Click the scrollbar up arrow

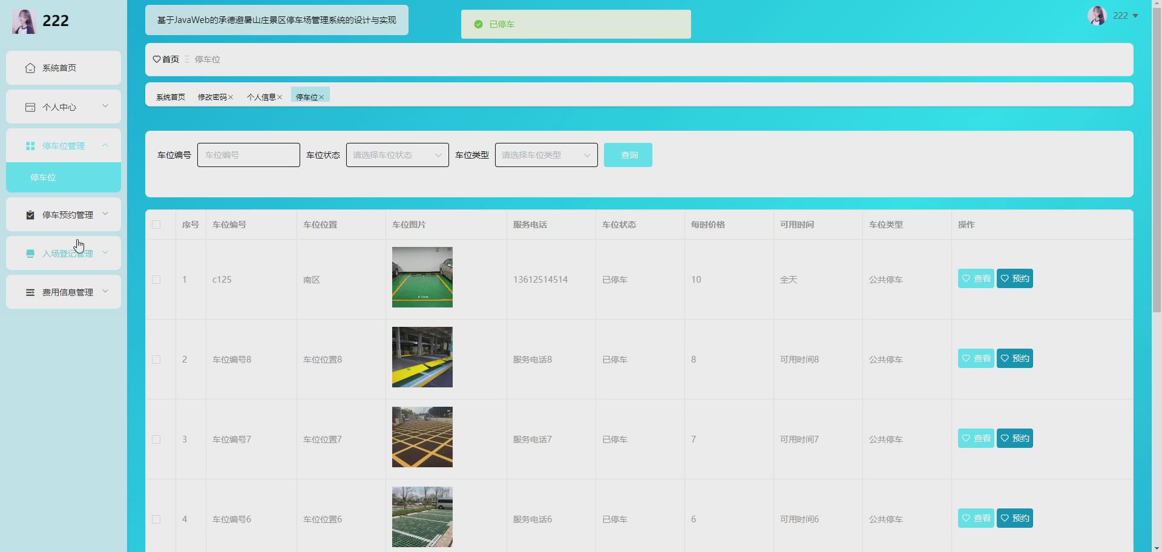pyautogui.click(x=1157, y=4)
